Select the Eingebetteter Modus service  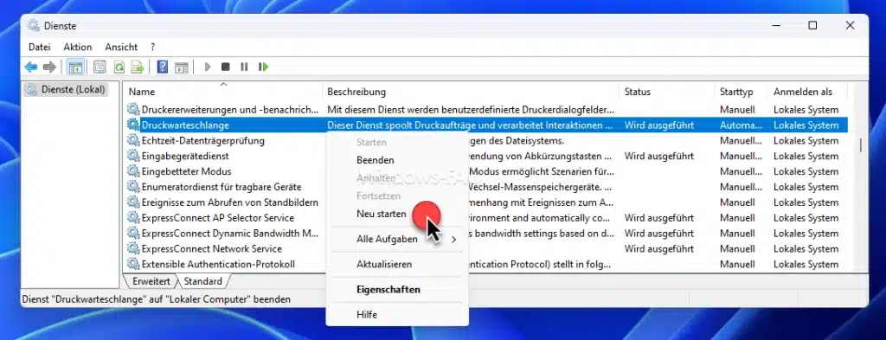(186, 171)
